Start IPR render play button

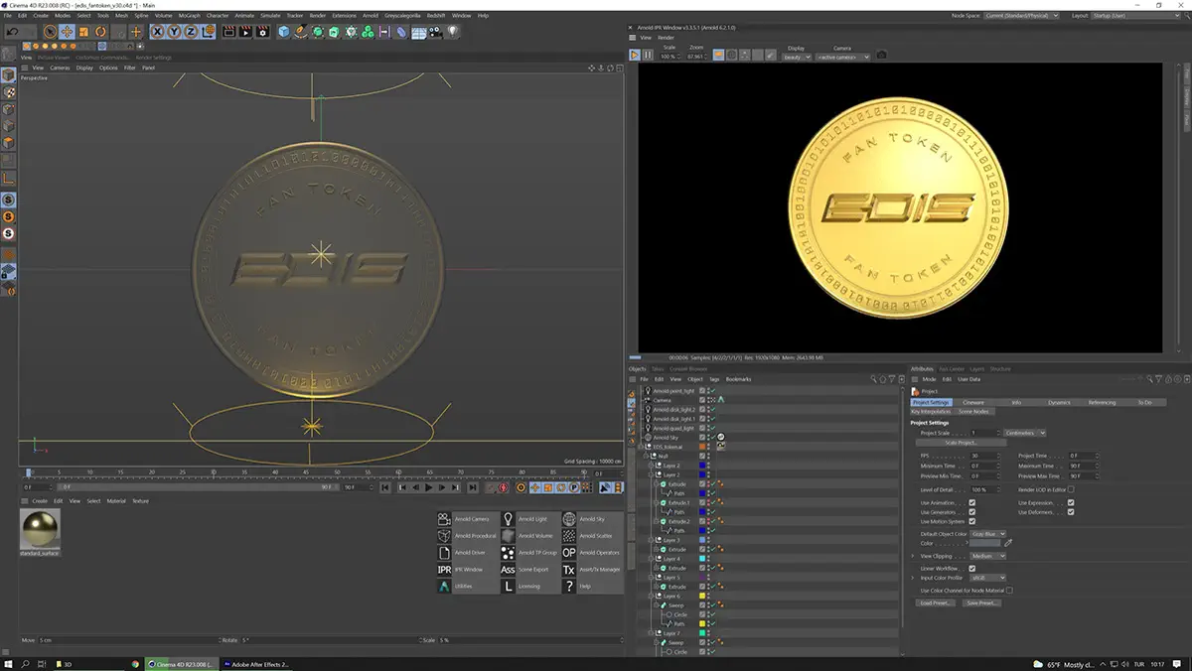coord(635,56)
